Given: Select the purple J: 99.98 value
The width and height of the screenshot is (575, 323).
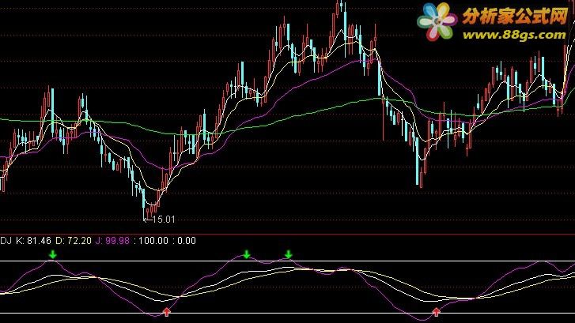Looking at the screenshot, I should tap(112, 241).
